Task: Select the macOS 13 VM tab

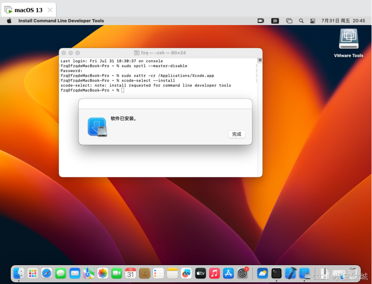Action: 29,10
